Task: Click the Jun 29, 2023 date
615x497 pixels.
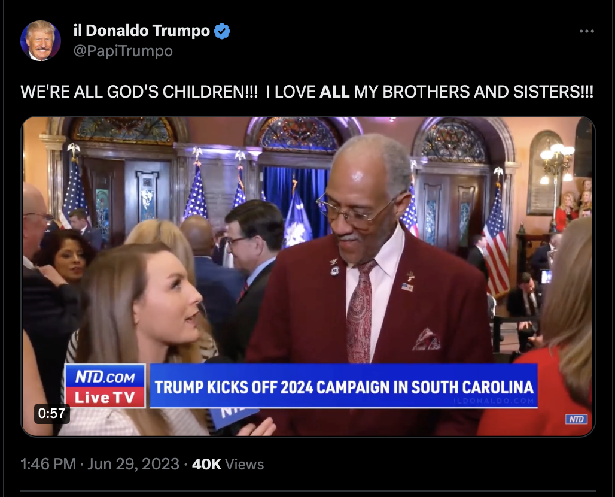Action: [x=133, y=464]
